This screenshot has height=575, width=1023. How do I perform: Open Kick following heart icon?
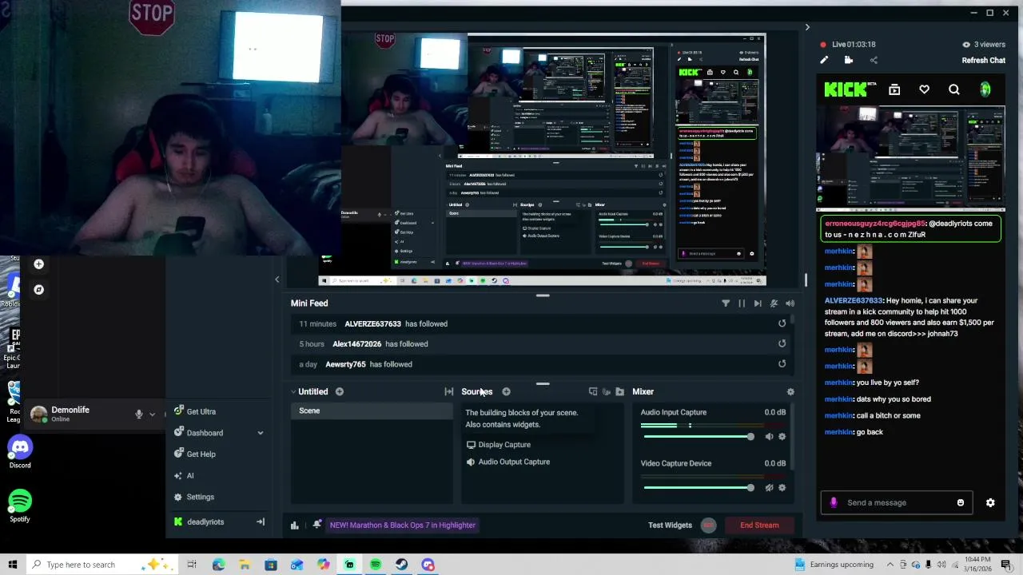click(x=924, y=90)
